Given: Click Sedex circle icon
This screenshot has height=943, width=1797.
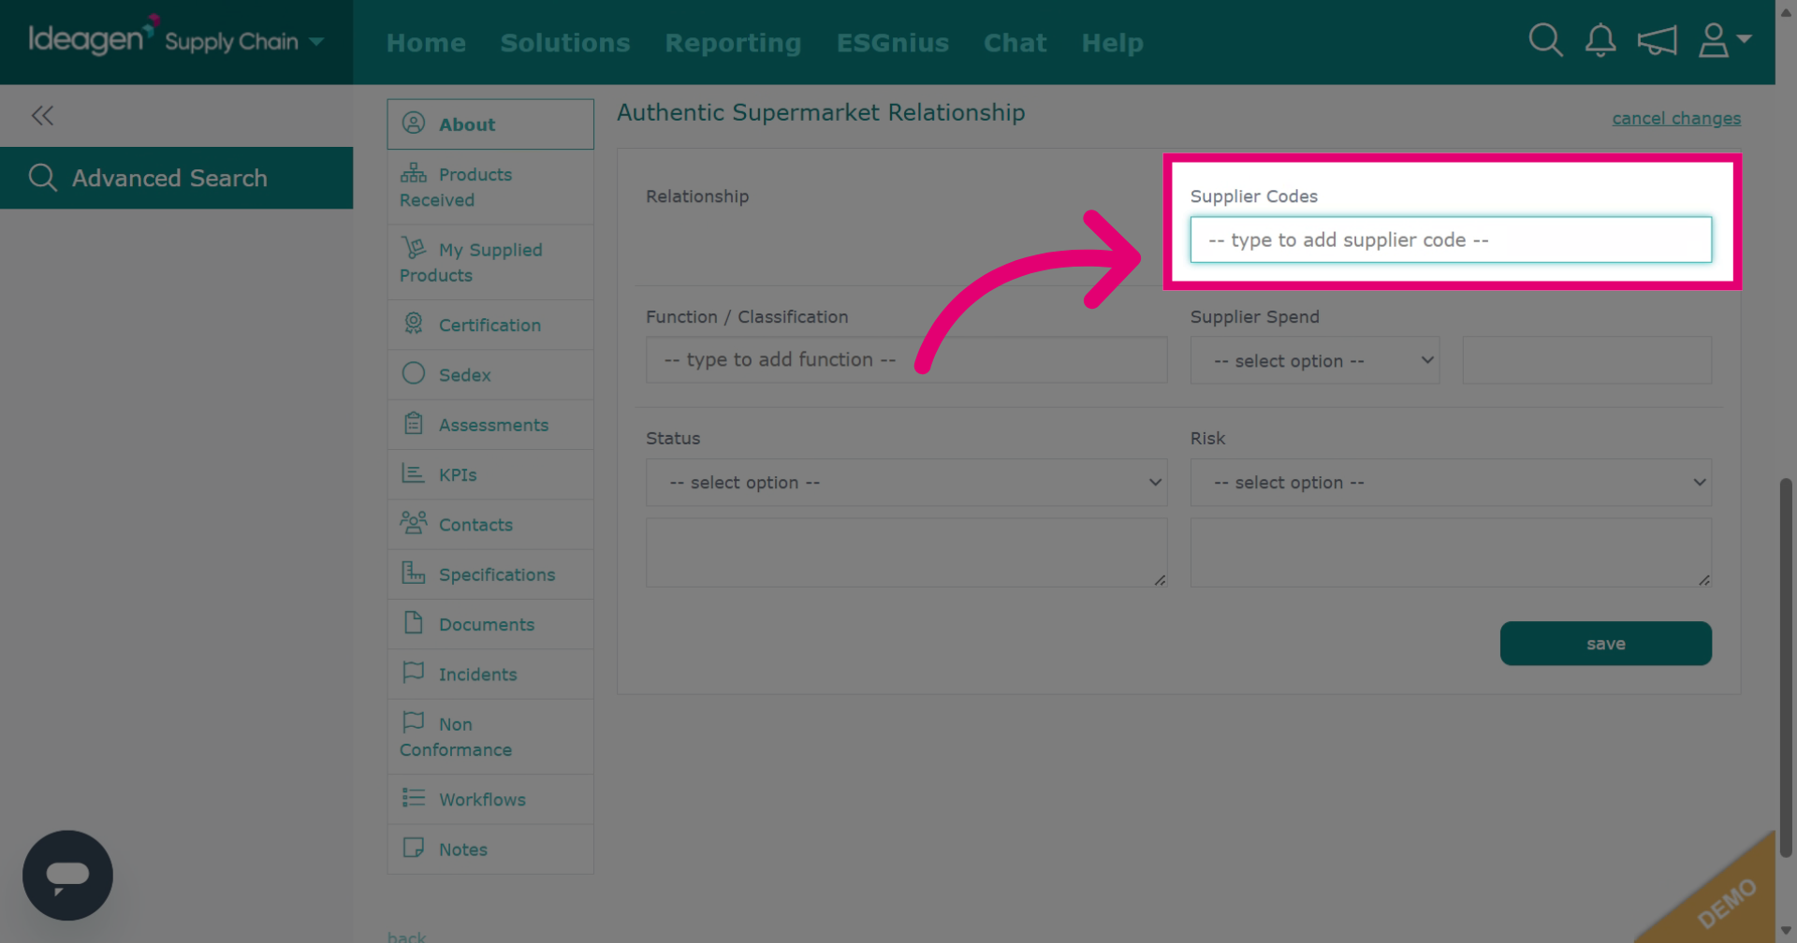Looking at the screenshot, I should pyautogui.click(x=414, y=373).
